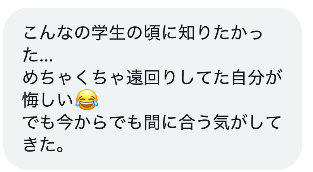Click the word 学生 in the first line
Image resolution: width=313 pixels, height=172 pixels.
108,32
